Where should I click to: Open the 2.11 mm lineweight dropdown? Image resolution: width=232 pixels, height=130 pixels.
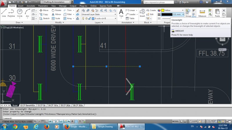click(x=172, y=14)
